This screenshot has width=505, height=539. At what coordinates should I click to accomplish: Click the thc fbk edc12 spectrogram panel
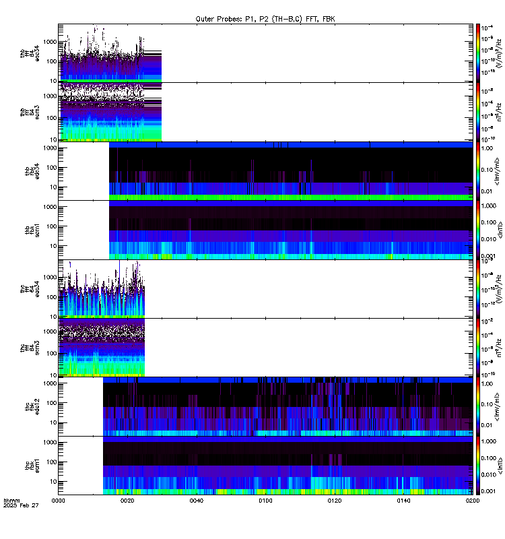click(265, 407)
